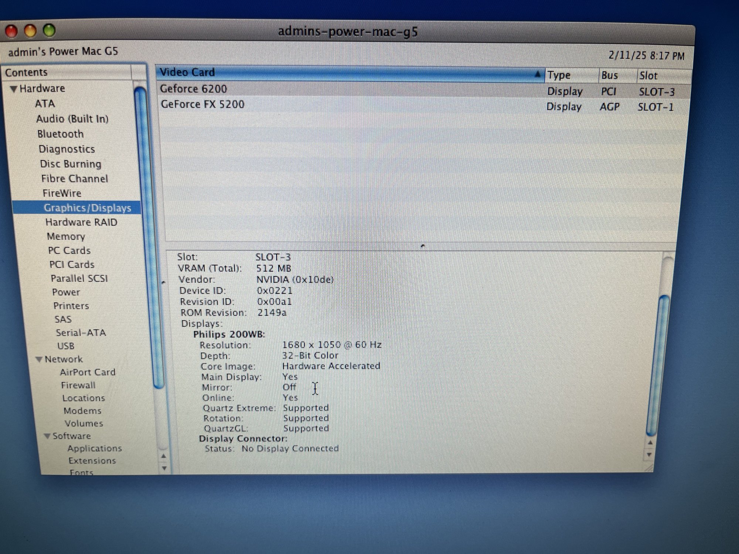Click the sidebar scroll down arrow

point(164,468)
